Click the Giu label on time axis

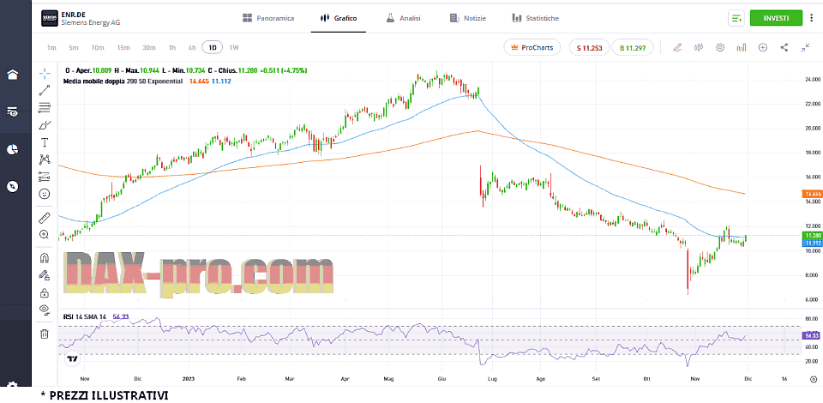(442, 377)
